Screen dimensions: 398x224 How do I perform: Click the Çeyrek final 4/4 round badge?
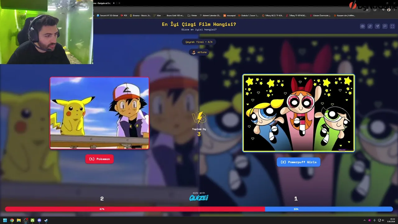[x=199, y=42]
